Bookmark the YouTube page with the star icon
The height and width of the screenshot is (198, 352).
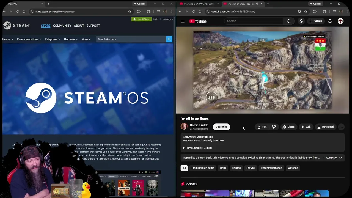(x=306, y=12)
